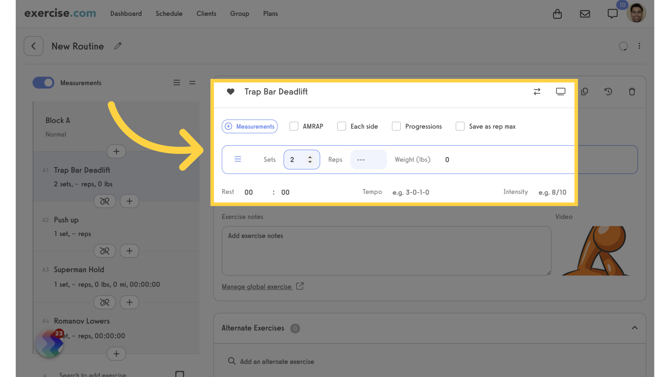The width and height of the screenshot is (670, 377).
Task: Click the Sets stepper up arrow
Action: (310, 156)
